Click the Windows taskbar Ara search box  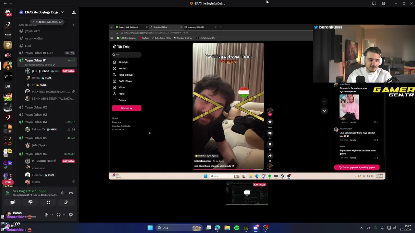tap(178, 228)
